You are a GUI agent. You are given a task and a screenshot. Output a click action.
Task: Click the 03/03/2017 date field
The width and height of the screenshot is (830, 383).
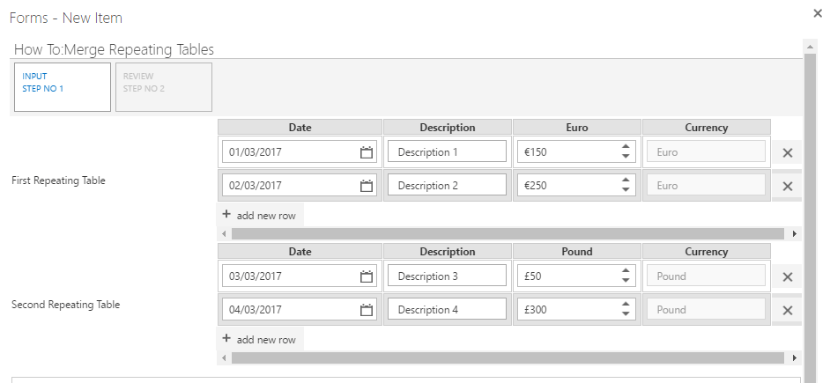point(299,276)
